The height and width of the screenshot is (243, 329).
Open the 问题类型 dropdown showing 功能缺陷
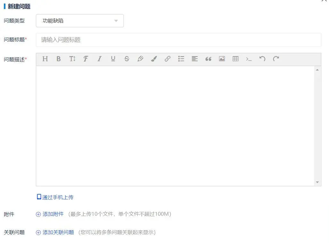pos(80,21)
